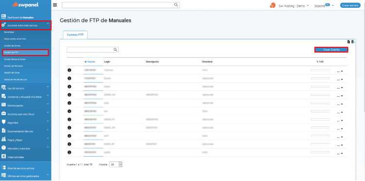Switch to the Cuentas FTP tab

coord(75,35)
